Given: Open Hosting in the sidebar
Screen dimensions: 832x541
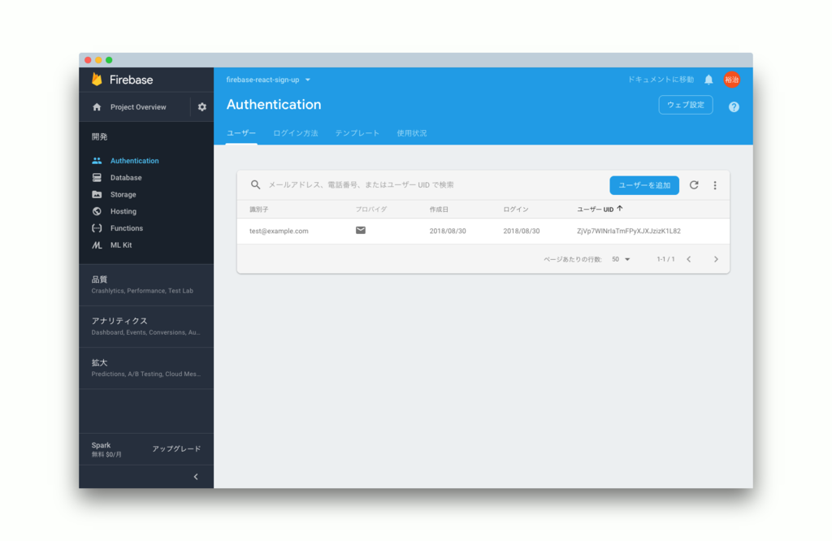Looking at the screenshot, I should click(x=123, y=211).
